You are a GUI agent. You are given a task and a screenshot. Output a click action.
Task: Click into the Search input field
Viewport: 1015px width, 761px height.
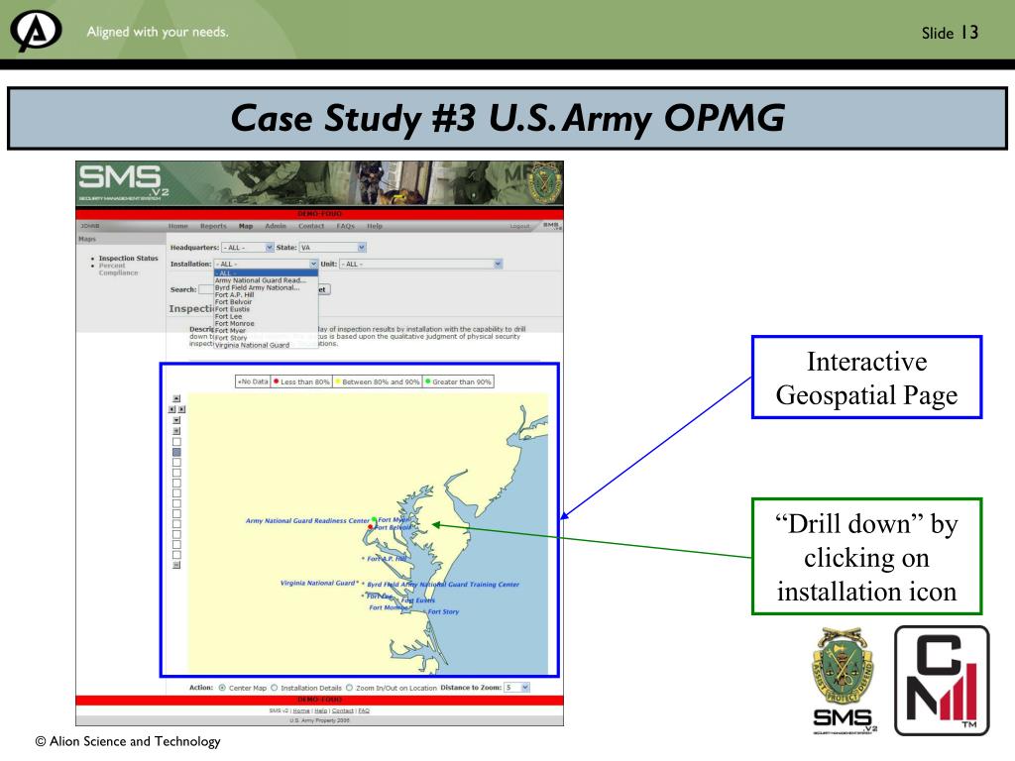[x=206, y=289]
